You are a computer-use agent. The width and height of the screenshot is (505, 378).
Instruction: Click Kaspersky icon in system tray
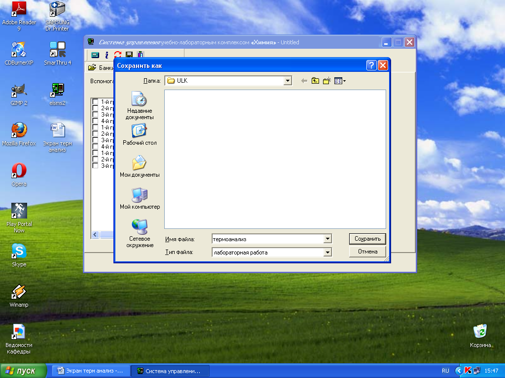(x=468, y=371)
